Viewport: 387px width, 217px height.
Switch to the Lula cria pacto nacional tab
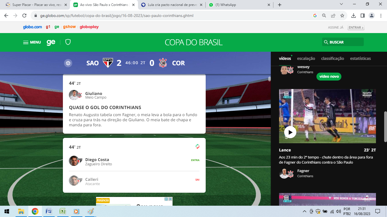pyautogui.click(x=172, y=5)
